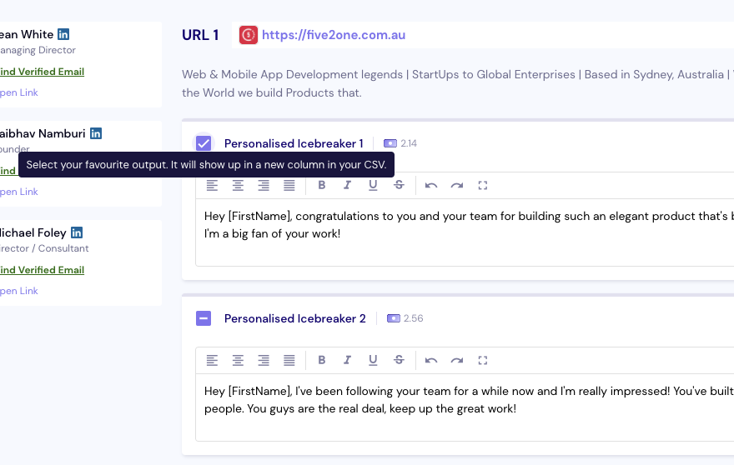
Task: Open Link under Michael Foley
Action: pos(18,291)
